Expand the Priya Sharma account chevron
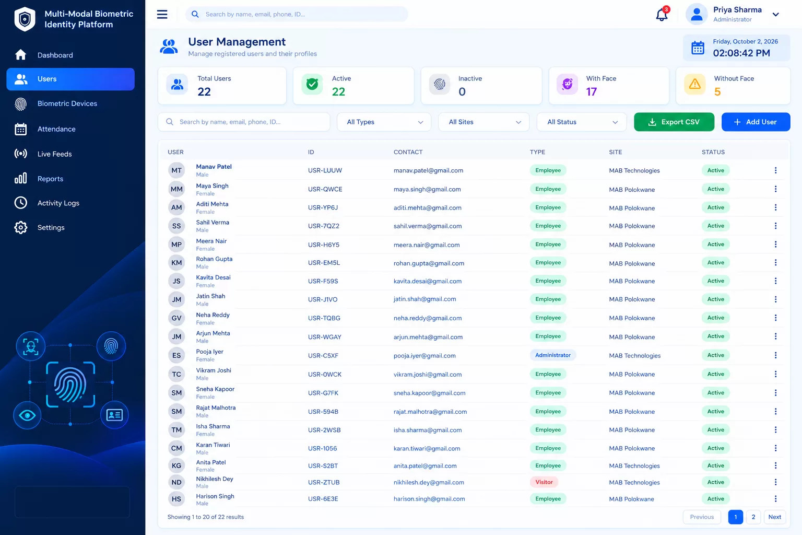The width and height of the screenshot is (802, 535). coord(776,15)
